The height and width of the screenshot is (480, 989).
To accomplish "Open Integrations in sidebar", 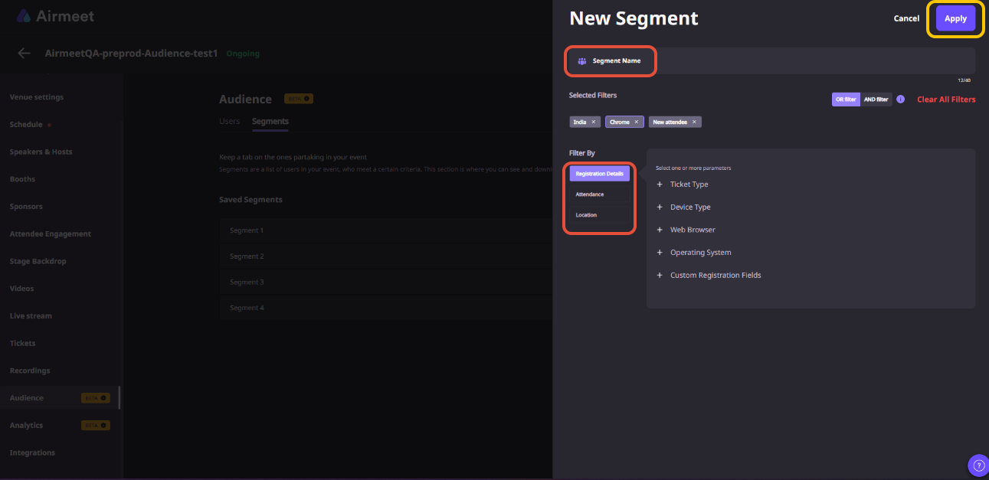I will (32, 452).
